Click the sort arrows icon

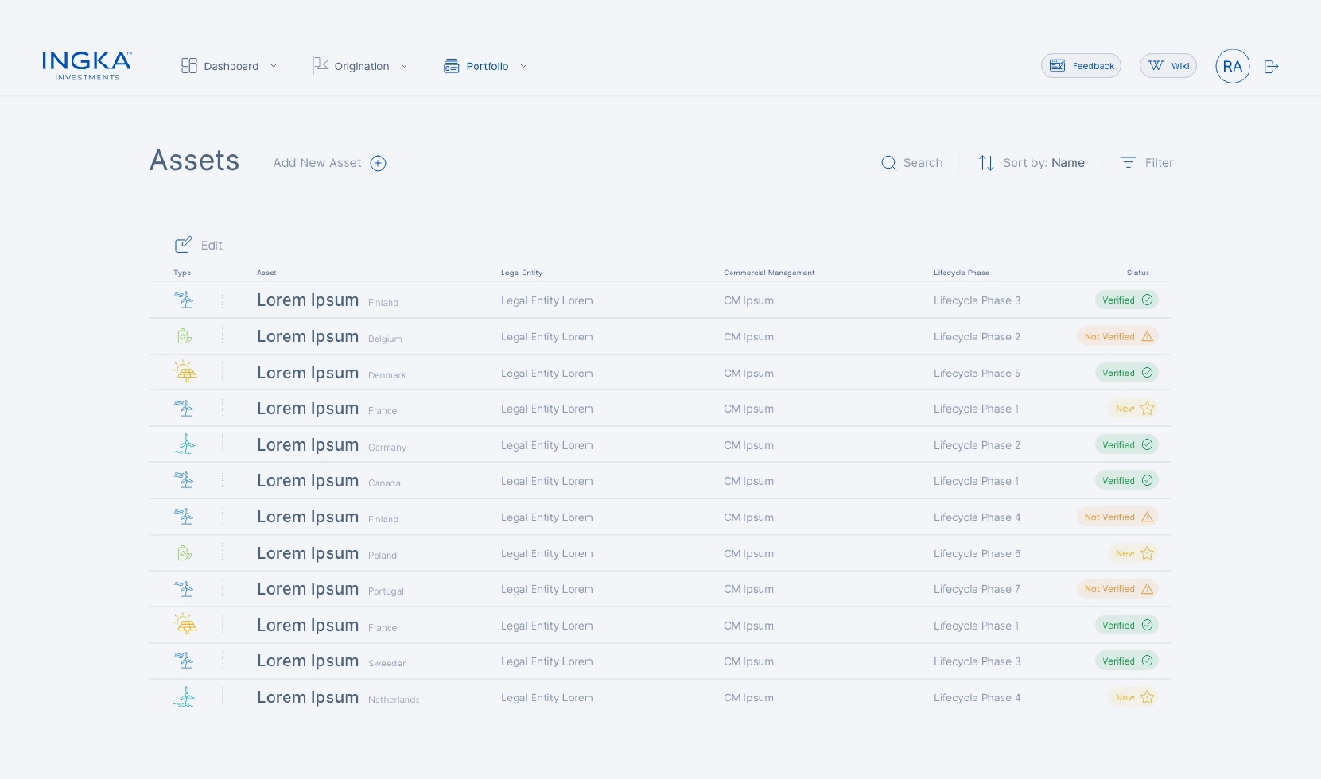tap(986, 163)
